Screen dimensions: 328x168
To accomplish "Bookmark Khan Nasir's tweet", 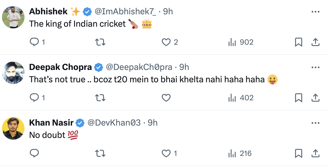I will click(298, 153).
